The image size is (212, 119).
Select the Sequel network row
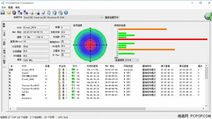107,73
